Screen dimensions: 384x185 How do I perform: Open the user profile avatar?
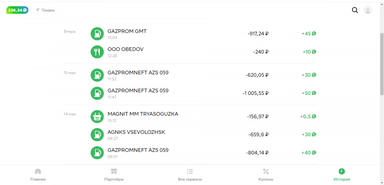point(368,10)
